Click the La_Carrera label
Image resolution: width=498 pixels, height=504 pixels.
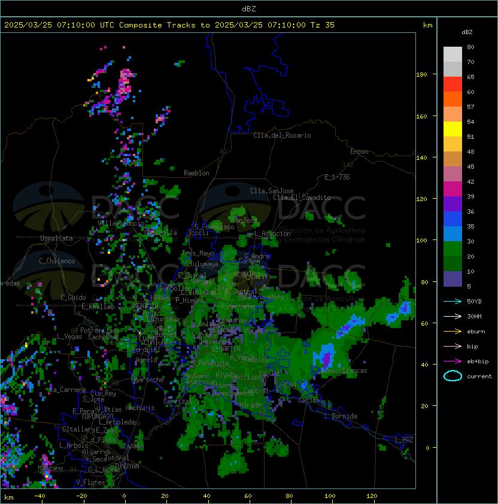pos(67,390)
